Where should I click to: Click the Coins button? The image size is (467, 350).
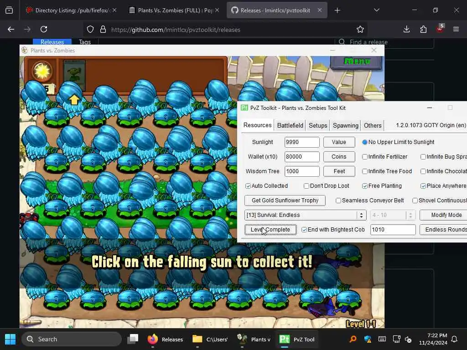pyautogui.click(x=339, y=157)
